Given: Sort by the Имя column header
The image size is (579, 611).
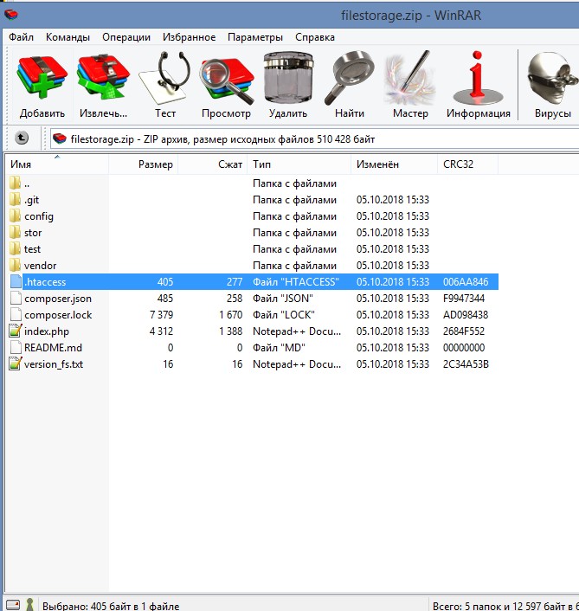Looking at the screenshot, I should [57, 164].
